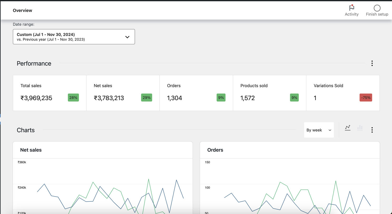Viewport: 392px width, 214px height.
Task: Click the Finish setup circle icon
Action: 377,8
